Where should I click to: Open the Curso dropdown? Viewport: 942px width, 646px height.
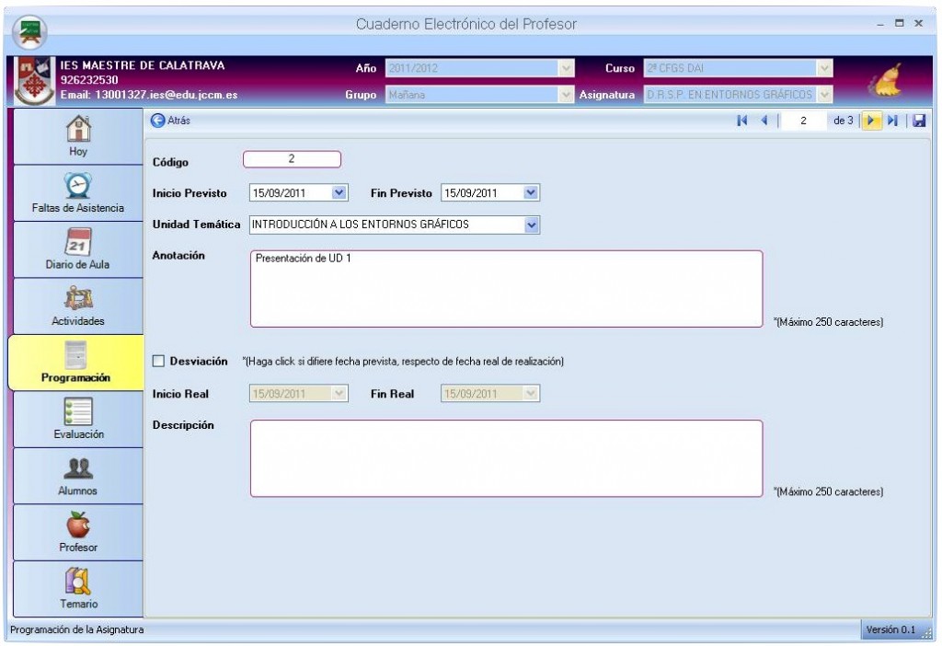pyautogui.click(x=825, y=68)
